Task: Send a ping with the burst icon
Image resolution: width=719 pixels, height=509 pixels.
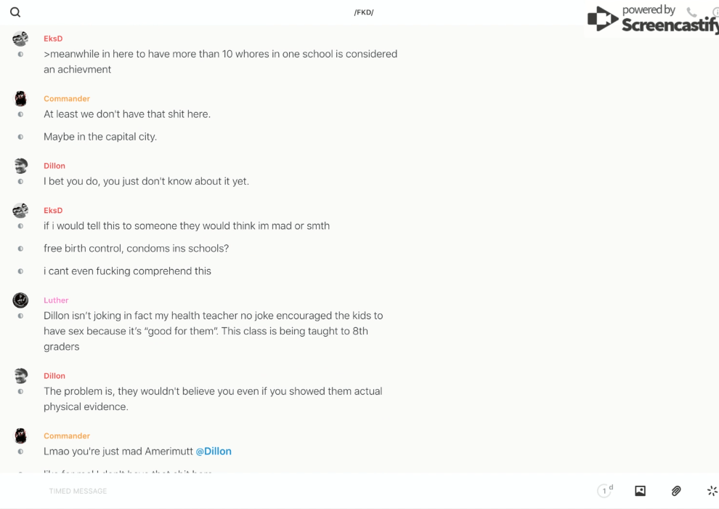Action: click(x=712, y=491)
